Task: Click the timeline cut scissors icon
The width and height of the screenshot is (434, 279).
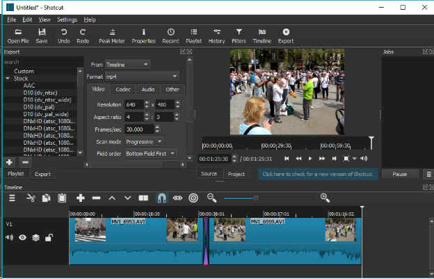Action: point(31,198)
